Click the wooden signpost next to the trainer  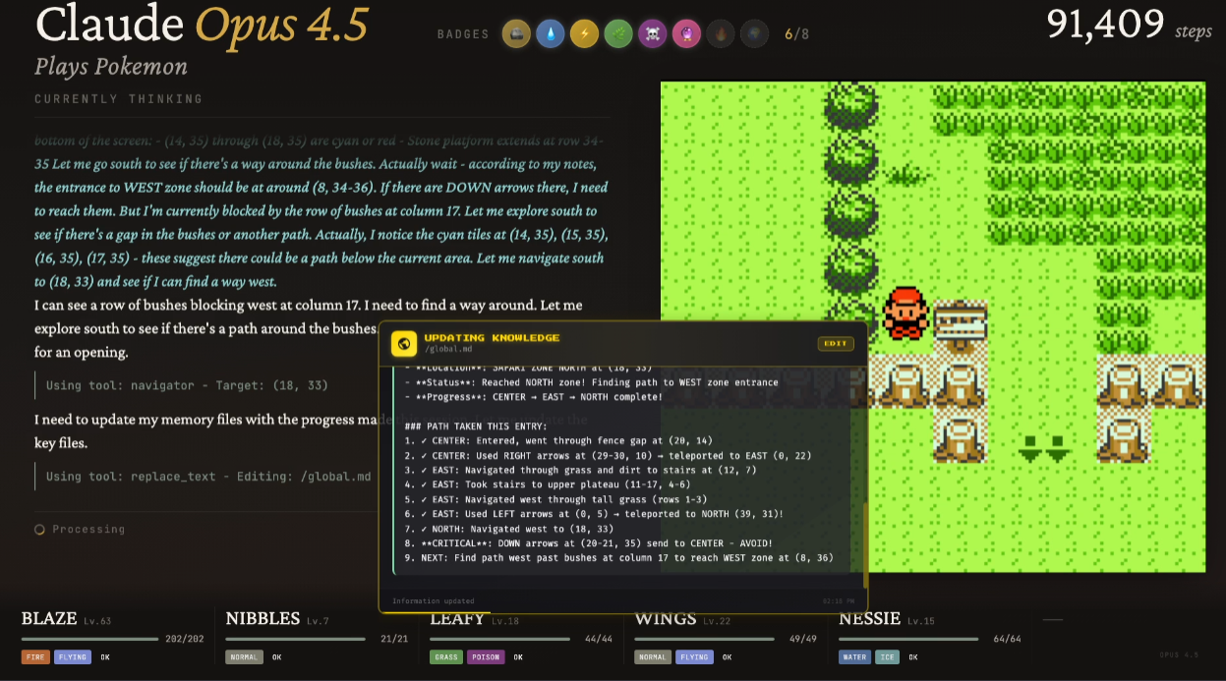(x=960, y=326)
